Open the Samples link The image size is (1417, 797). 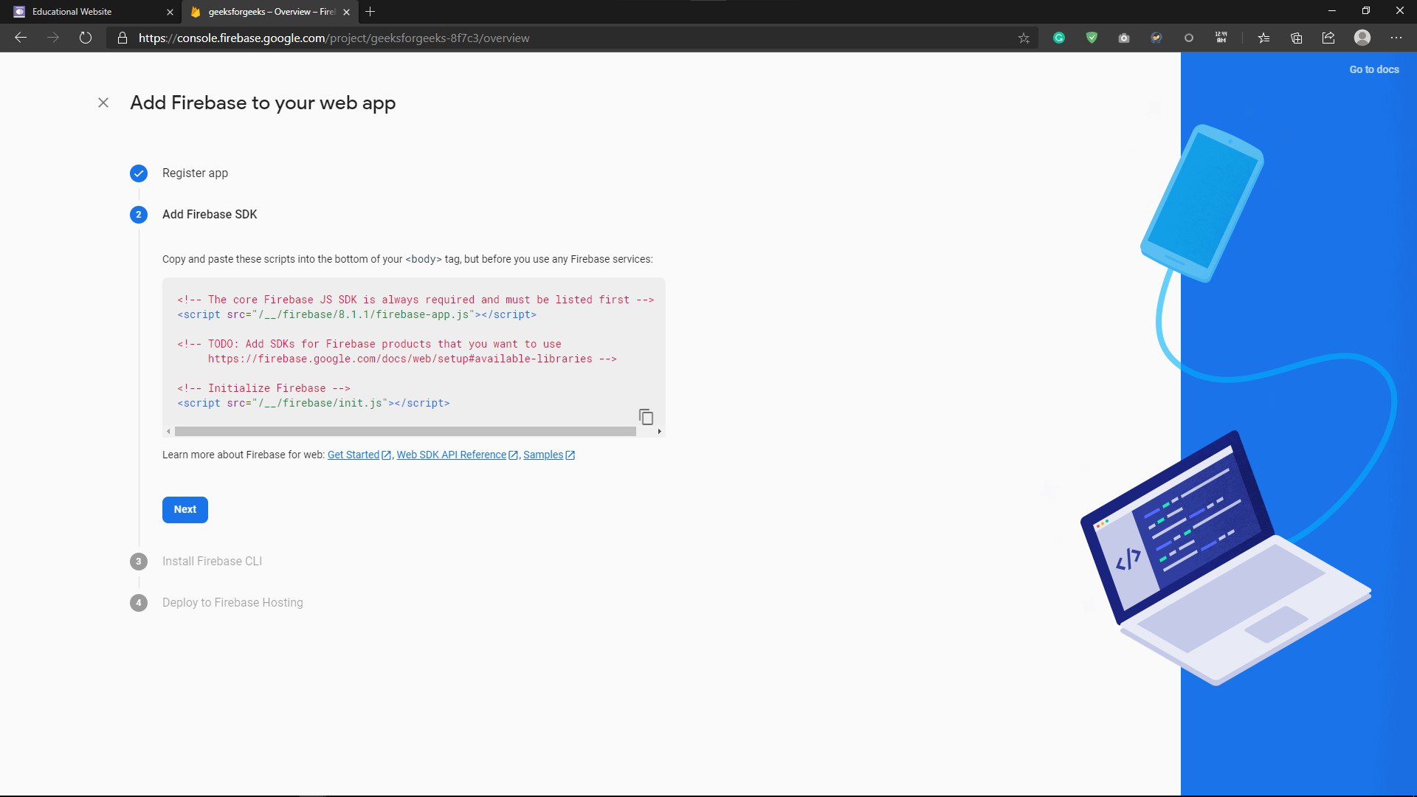pyautogui.click(x=543, y=455)
